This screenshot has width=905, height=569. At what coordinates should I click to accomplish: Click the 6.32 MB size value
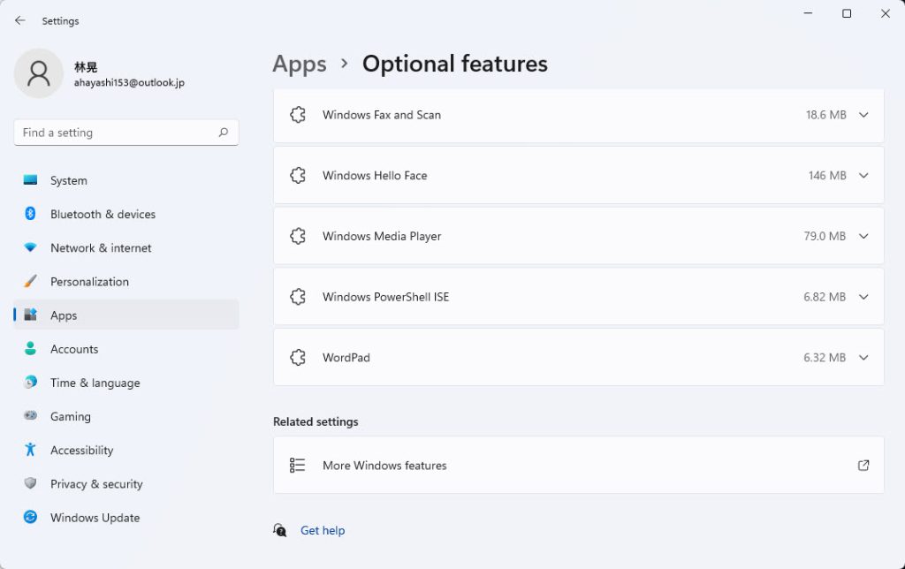point(825,357)
